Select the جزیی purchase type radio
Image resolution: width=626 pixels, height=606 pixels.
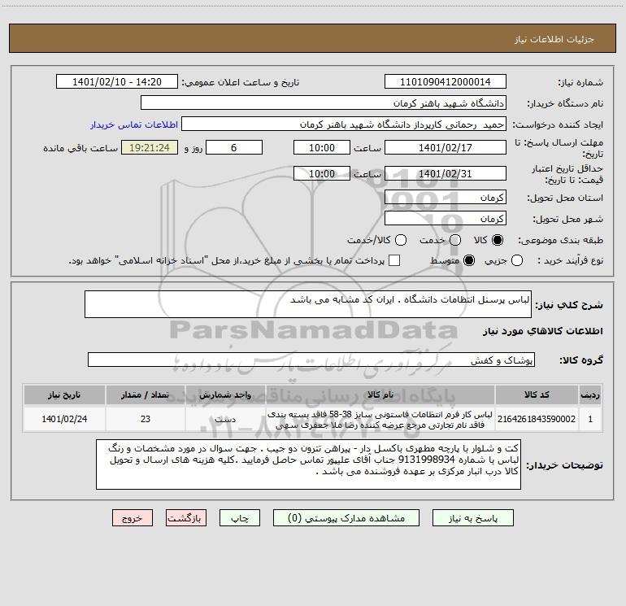click(517, 260)
